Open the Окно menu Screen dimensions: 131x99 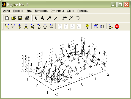point(70,11)
